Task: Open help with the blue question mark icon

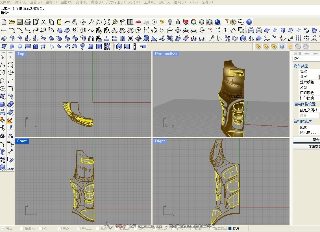Action: pos(249,22)
